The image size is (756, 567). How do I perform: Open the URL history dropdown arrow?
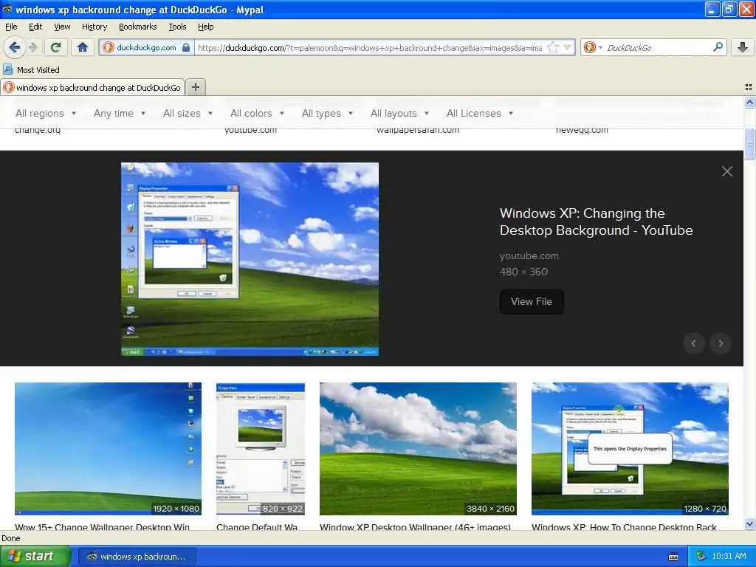[568, 48]
